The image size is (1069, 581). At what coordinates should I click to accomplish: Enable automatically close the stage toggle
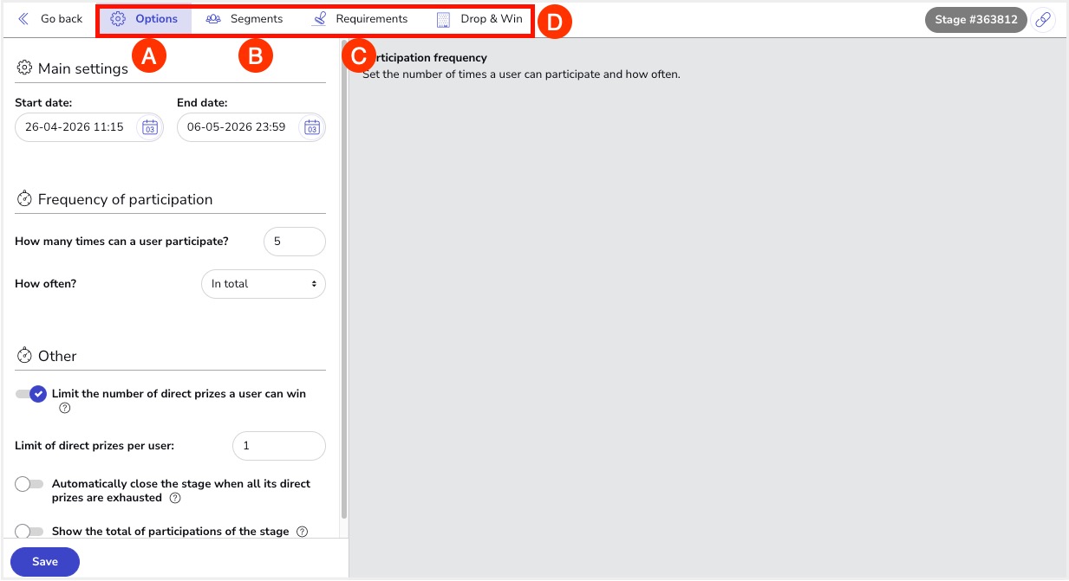29,484
